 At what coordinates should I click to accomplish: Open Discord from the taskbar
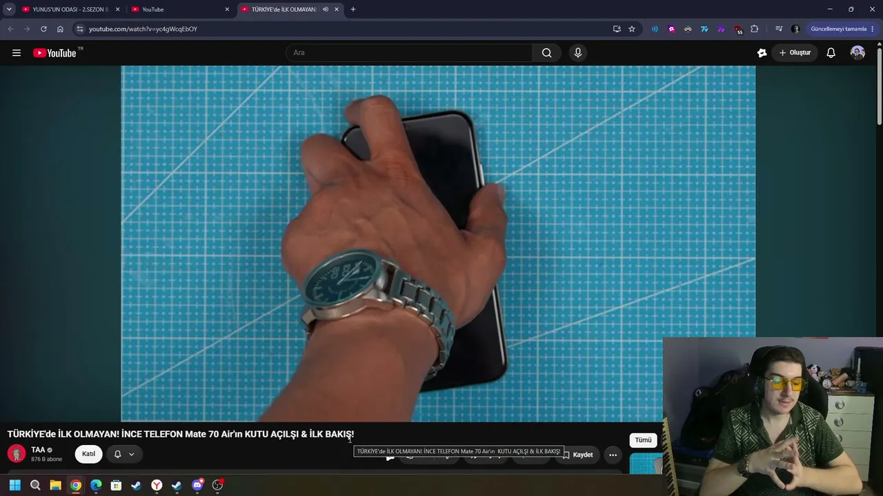click(197, 485)
